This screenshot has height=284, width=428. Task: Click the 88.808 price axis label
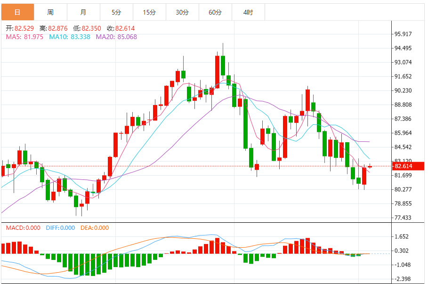click(x=403, y=105)
